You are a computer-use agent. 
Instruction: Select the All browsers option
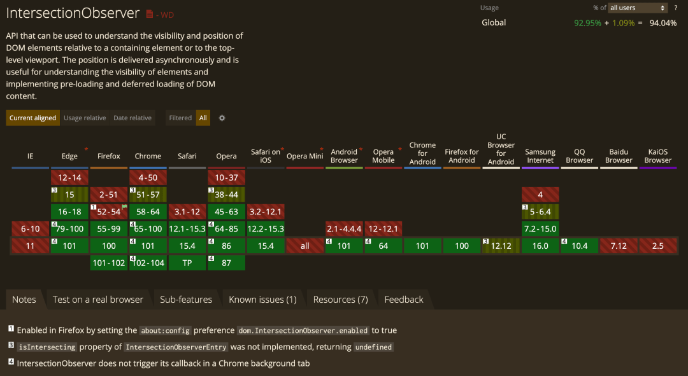(x=203, y=118)
